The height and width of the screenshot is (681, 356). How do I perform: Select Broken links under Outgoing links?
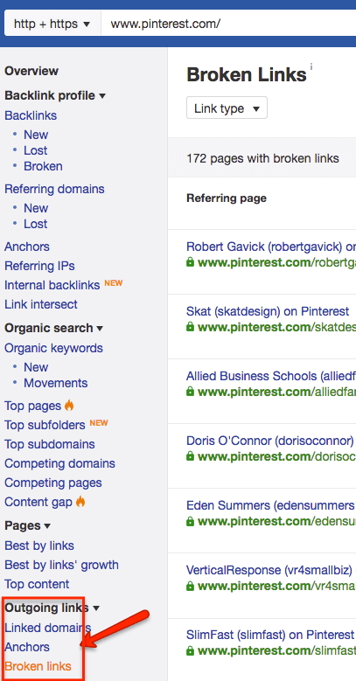(x=38, y=666)
